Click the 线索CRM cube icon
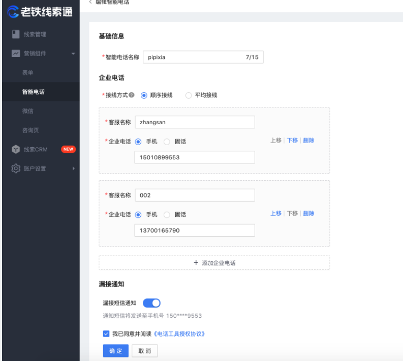Screen dimensions: 403x361 16,149
